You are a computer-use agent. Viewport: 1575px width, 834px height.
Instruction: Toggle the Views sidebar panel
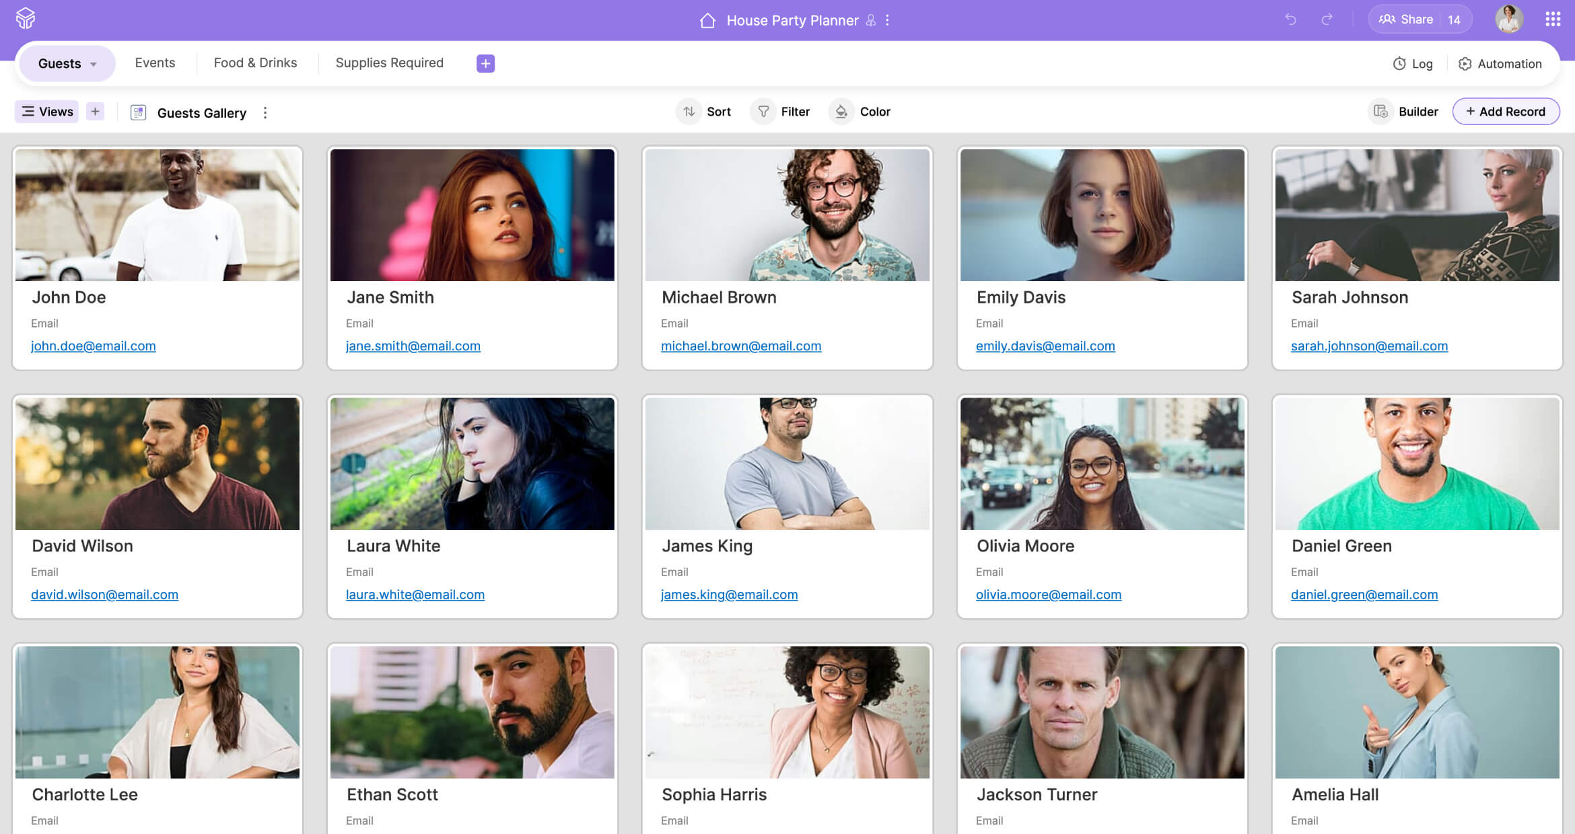click(x=47, y=112)
